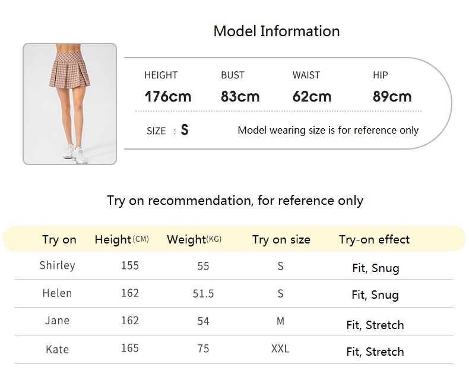Click the Weight (KG) column header
Screen dimensions: 469x386
coord(194,239)
